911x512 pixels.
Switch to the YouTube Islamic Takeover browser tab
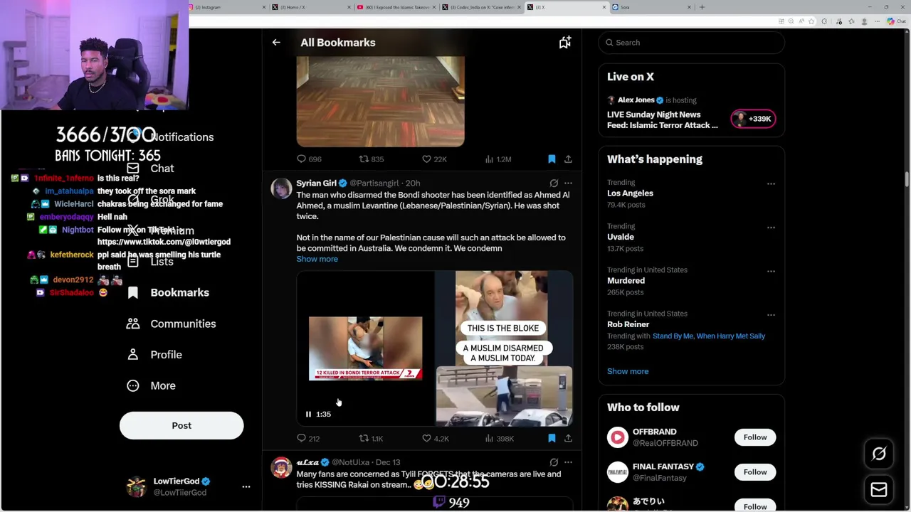point(397,7)
